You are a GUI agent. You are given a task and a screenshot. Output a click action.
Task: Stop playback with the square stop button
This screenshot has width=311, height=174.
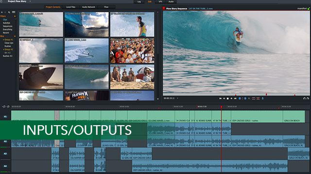pyautogui.click(x=228, y=99)
